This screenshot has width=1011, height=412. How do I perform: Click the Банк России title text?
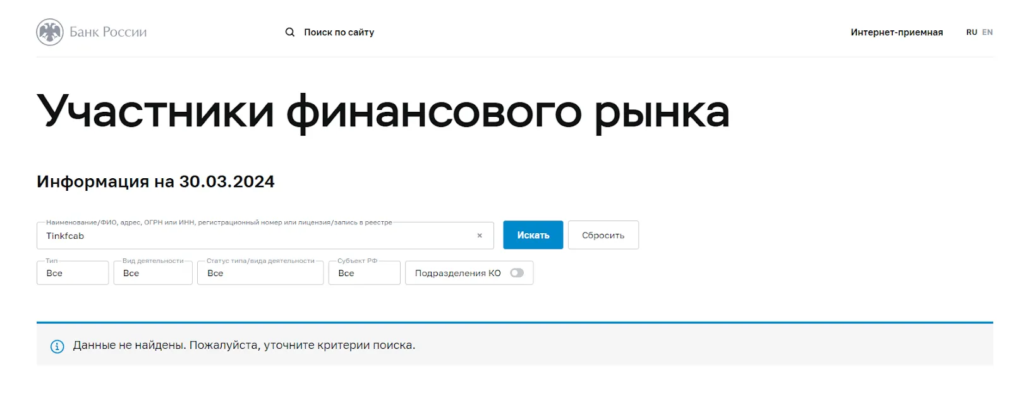click(x=108, y=32)
